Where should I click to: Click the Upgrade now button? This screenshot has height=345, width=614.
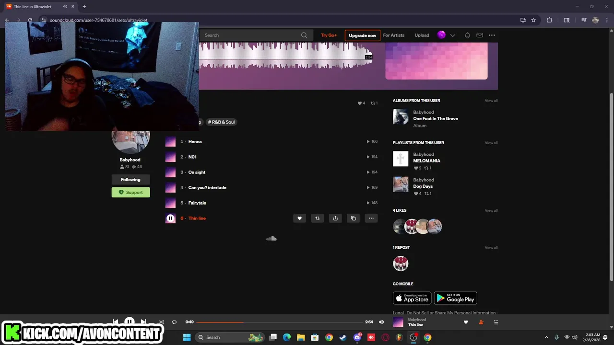pyautogui.click(x=362, y=35)
